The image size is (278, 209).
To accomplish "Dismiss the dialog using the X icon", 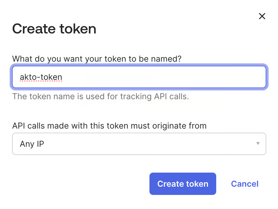I will (262, 16).
